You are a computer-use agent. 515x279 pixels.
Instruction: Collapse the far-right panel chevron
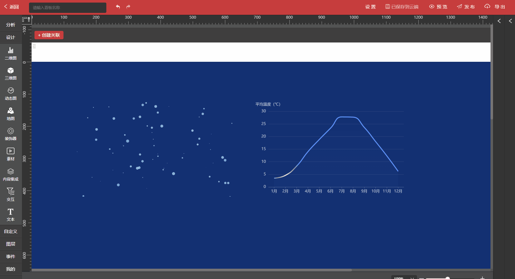510,21
